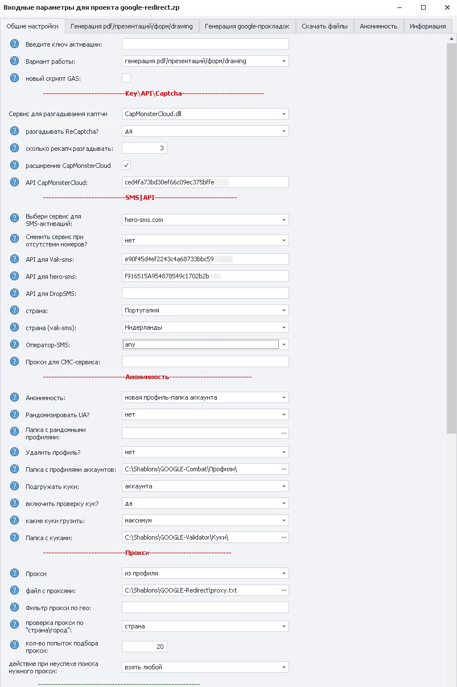Expand Сервис для разгадывания капчи dropdown
Viewport: 457px width, 687px height.
pos(205,114)
